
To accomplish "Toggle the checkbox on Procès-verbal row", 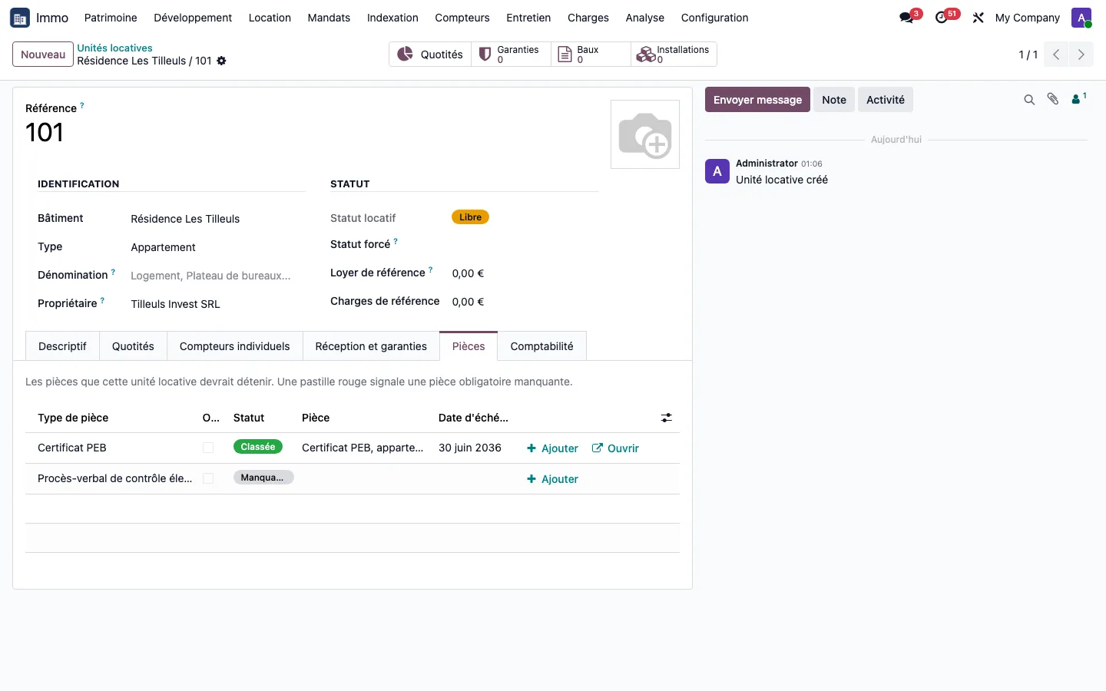I will click(x=208, y=478).
